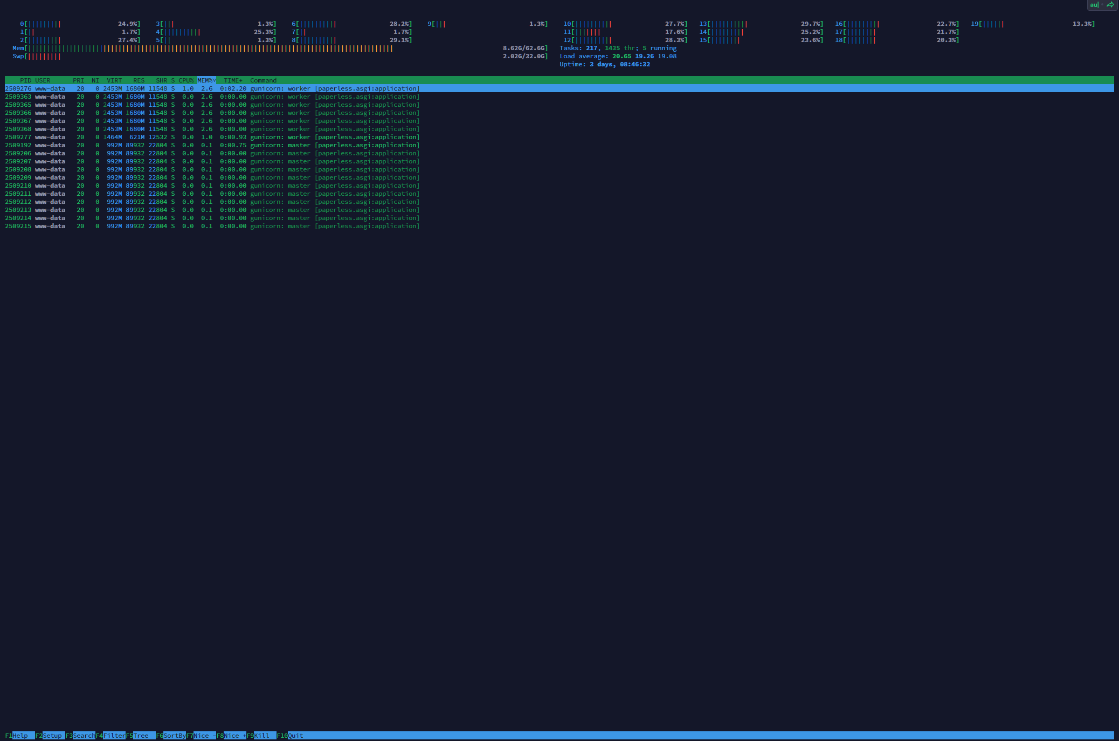Sort processes by the USER column
Screen dimensions: 1119x741
pos(43,80)
